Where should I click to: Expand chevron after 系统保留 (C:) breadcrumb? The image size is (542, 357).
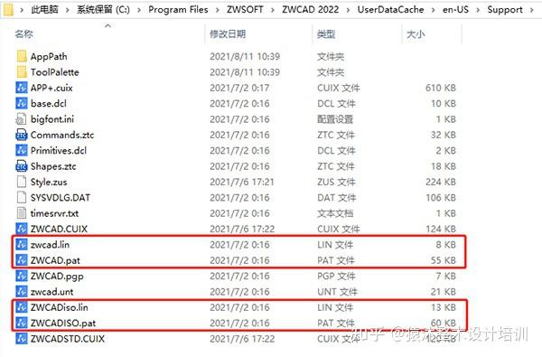point(139,10)
